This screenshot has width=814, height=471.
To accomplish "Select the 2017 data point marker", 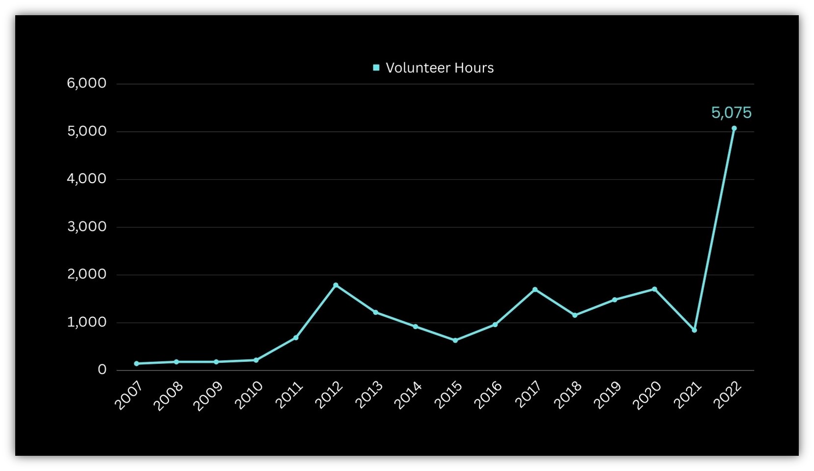I will tap(535, 290).
